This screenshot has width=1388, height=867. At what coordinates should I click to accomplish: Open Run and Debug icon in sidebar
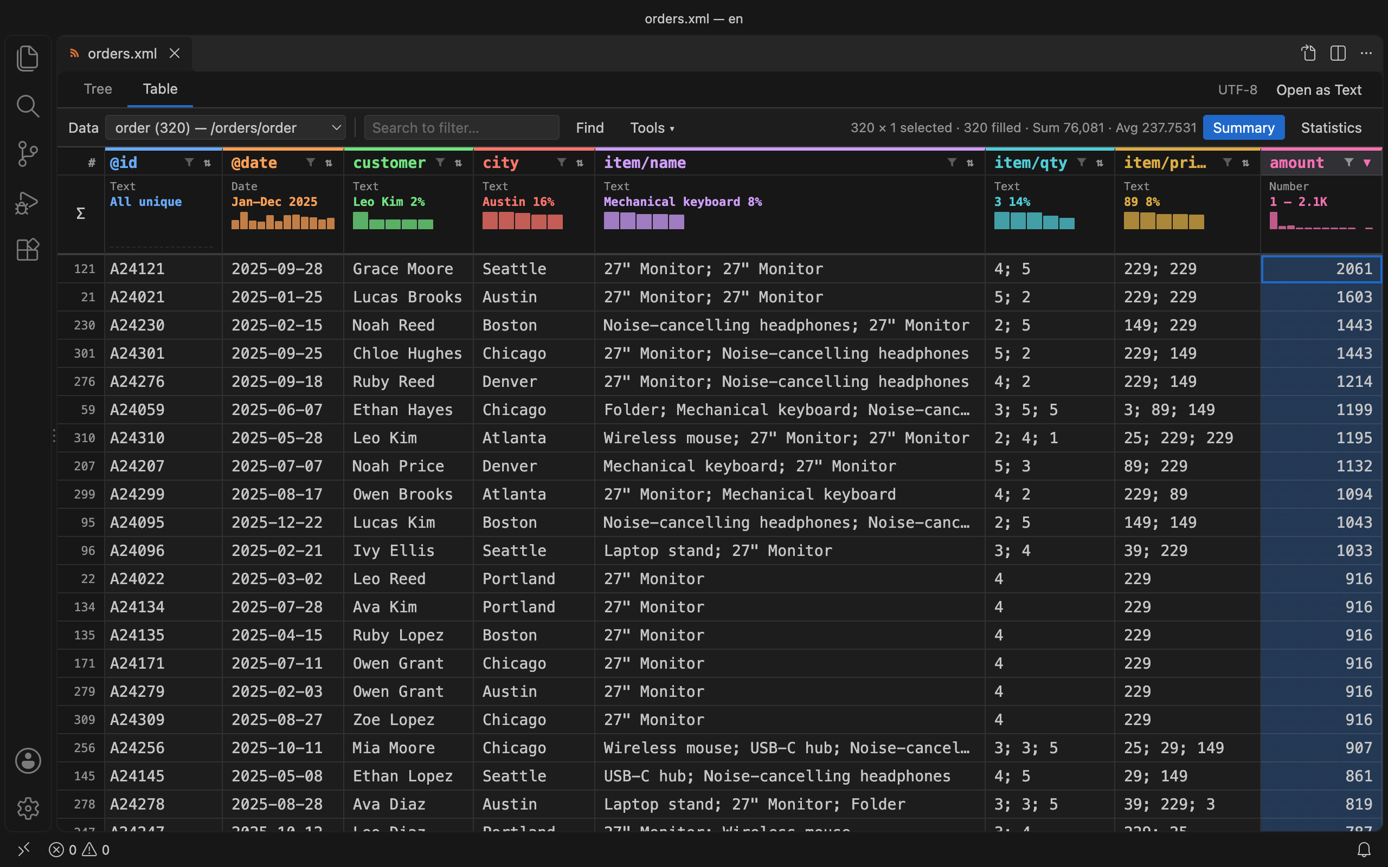pos(28,203)
